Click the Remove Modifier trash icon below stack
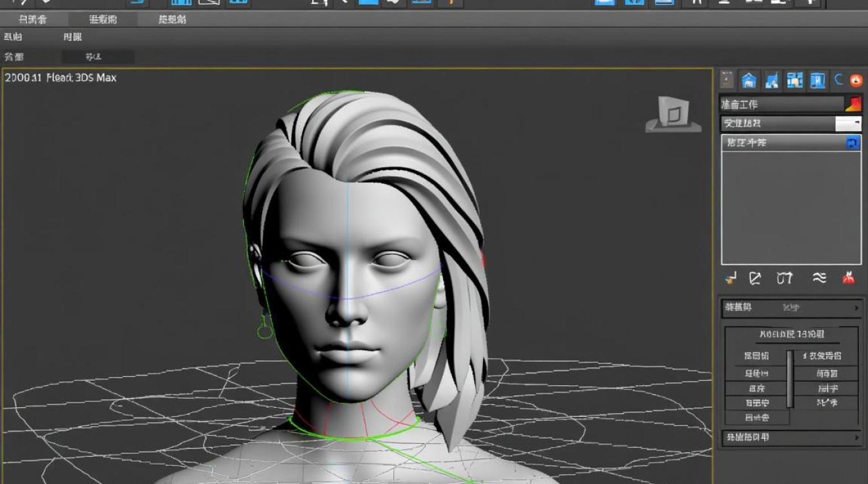 pyautogui.click(x=849, y=278)
